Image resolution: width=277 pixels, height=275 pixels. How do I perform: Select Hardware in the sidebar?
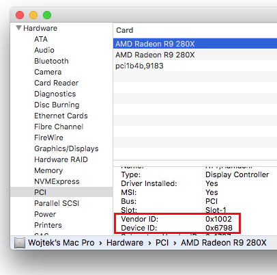(40, 28)
